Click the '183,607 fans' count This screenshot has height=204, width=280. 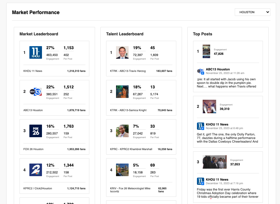[x=164, y=71]
